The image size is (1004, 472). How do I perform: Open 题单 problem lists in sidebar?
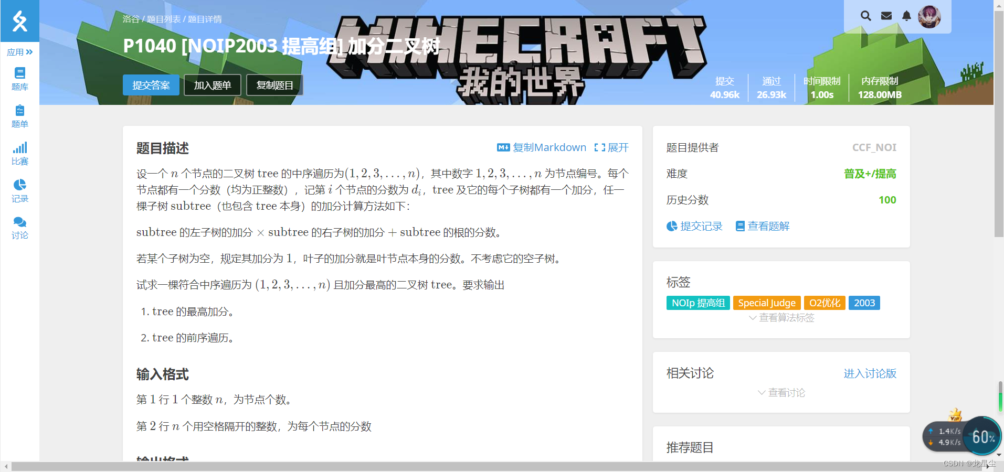[20, 116]
